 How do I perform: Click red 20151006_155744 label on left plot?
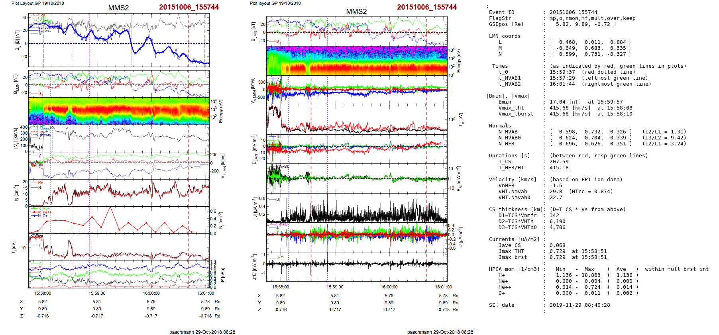[189, 7]
